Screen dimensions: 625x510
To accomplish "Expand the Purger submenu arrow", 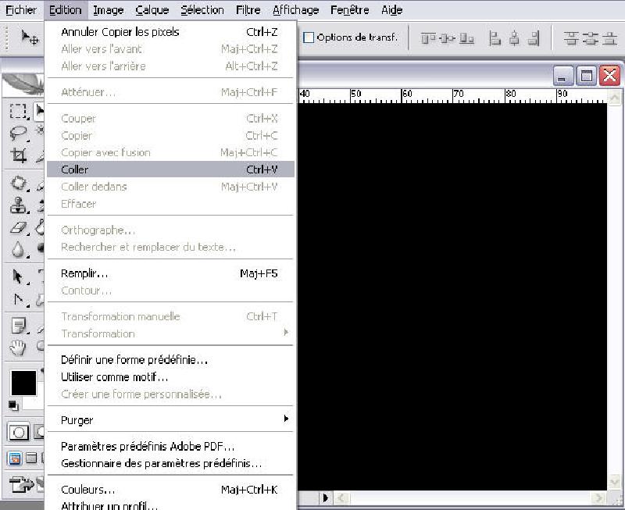I will click(286, 419).
